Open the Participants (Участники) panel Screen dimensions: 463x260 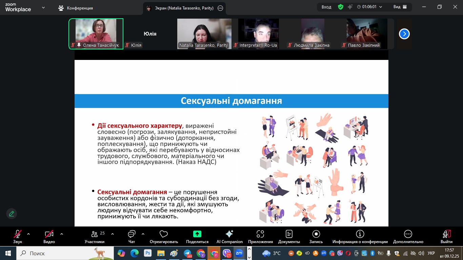point(95,234)
